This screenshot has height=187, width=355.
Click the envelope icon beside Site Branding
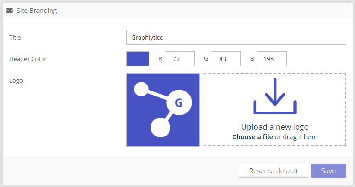click(10, 10)
